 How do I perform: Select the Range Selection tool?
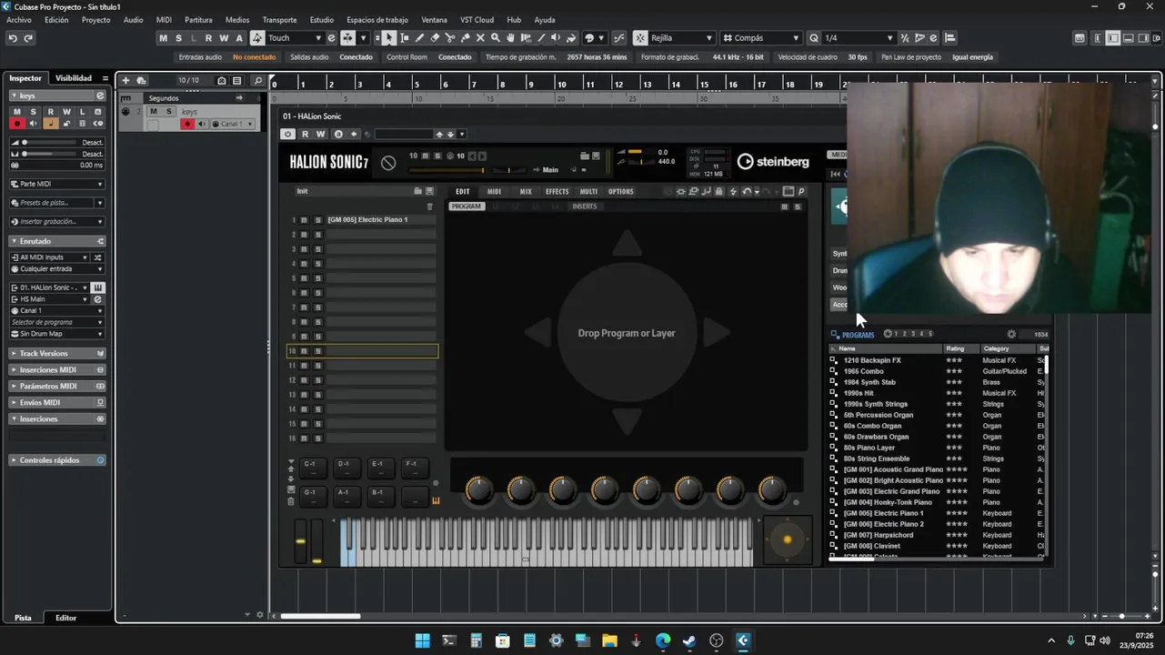point(405,38)
